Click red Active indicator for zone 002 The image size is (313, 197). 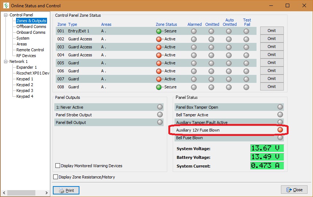point(159,39)
